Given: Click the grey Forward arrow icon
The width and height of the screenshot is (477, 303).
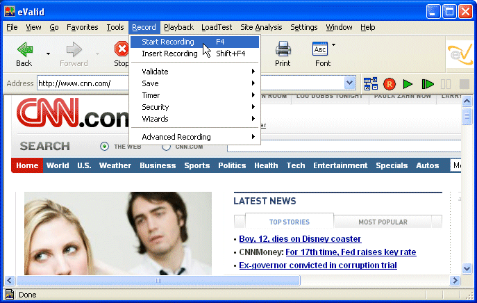Looking at the screenshot, I should (74, 49).
